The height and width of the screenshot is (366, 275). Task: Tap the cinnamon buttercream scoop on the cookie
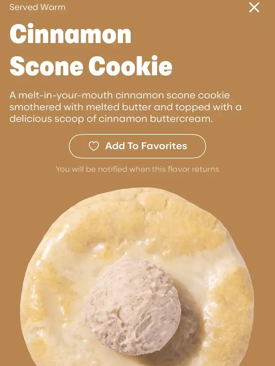[133, 307]
